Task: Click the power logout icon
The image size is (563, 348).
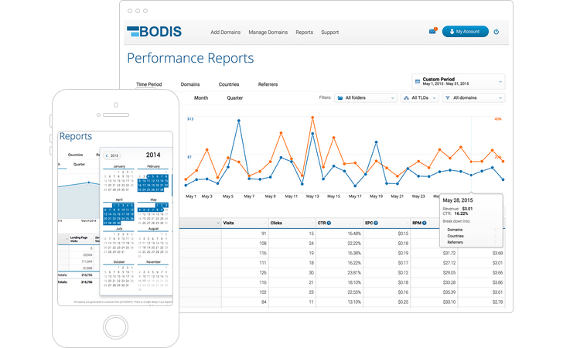Action: coord(496,32)
